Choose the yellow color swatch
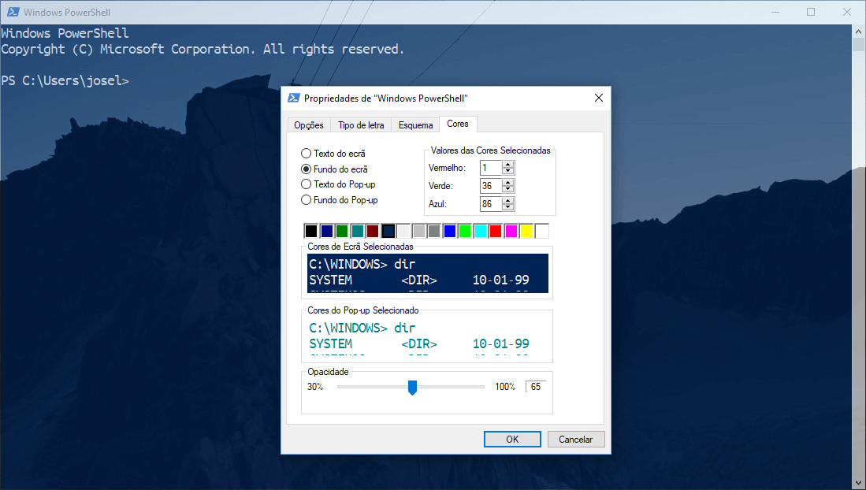This screenshot has width=866, height=490. click(526, 231)
